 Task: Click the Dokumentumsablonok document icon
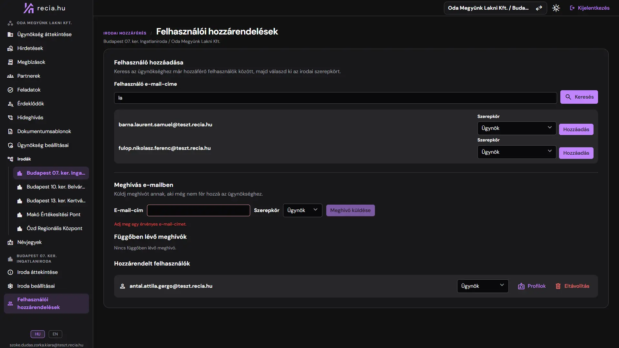coord(10,131)
